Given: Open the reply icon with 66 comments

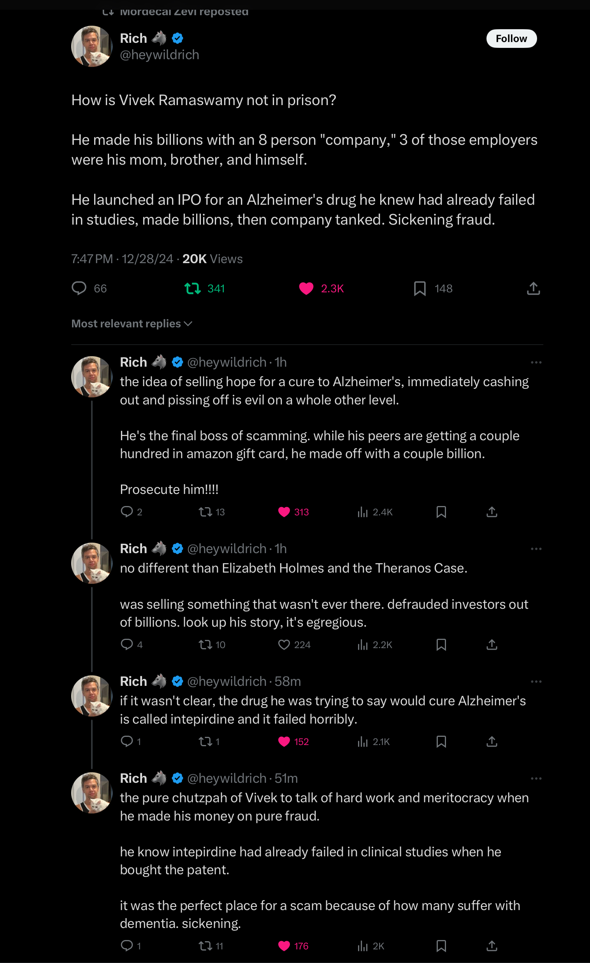Looking at the screenshot, I should click(x=79, y=288).
